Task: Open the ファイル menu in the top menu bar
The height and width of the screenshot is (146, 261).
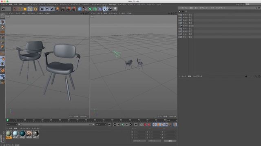Action: [x=4, y=4]
